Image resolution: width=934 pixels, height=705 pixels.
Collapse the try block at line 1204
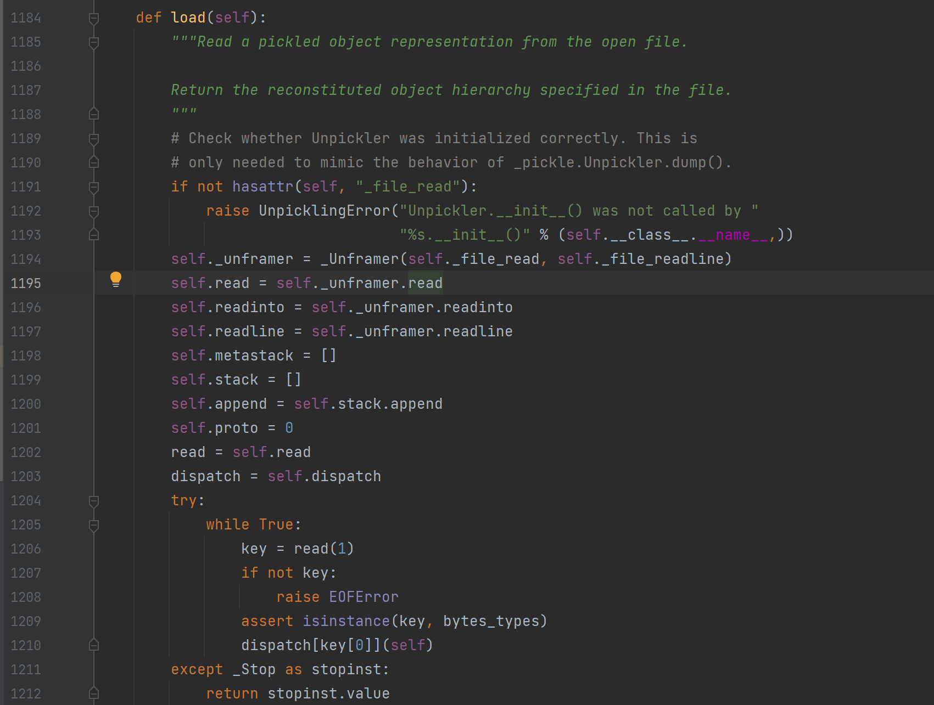(x=94, y=501)
